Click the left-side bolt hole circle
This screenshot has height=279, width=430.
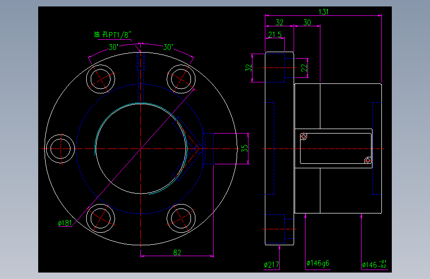pos(61,148)
